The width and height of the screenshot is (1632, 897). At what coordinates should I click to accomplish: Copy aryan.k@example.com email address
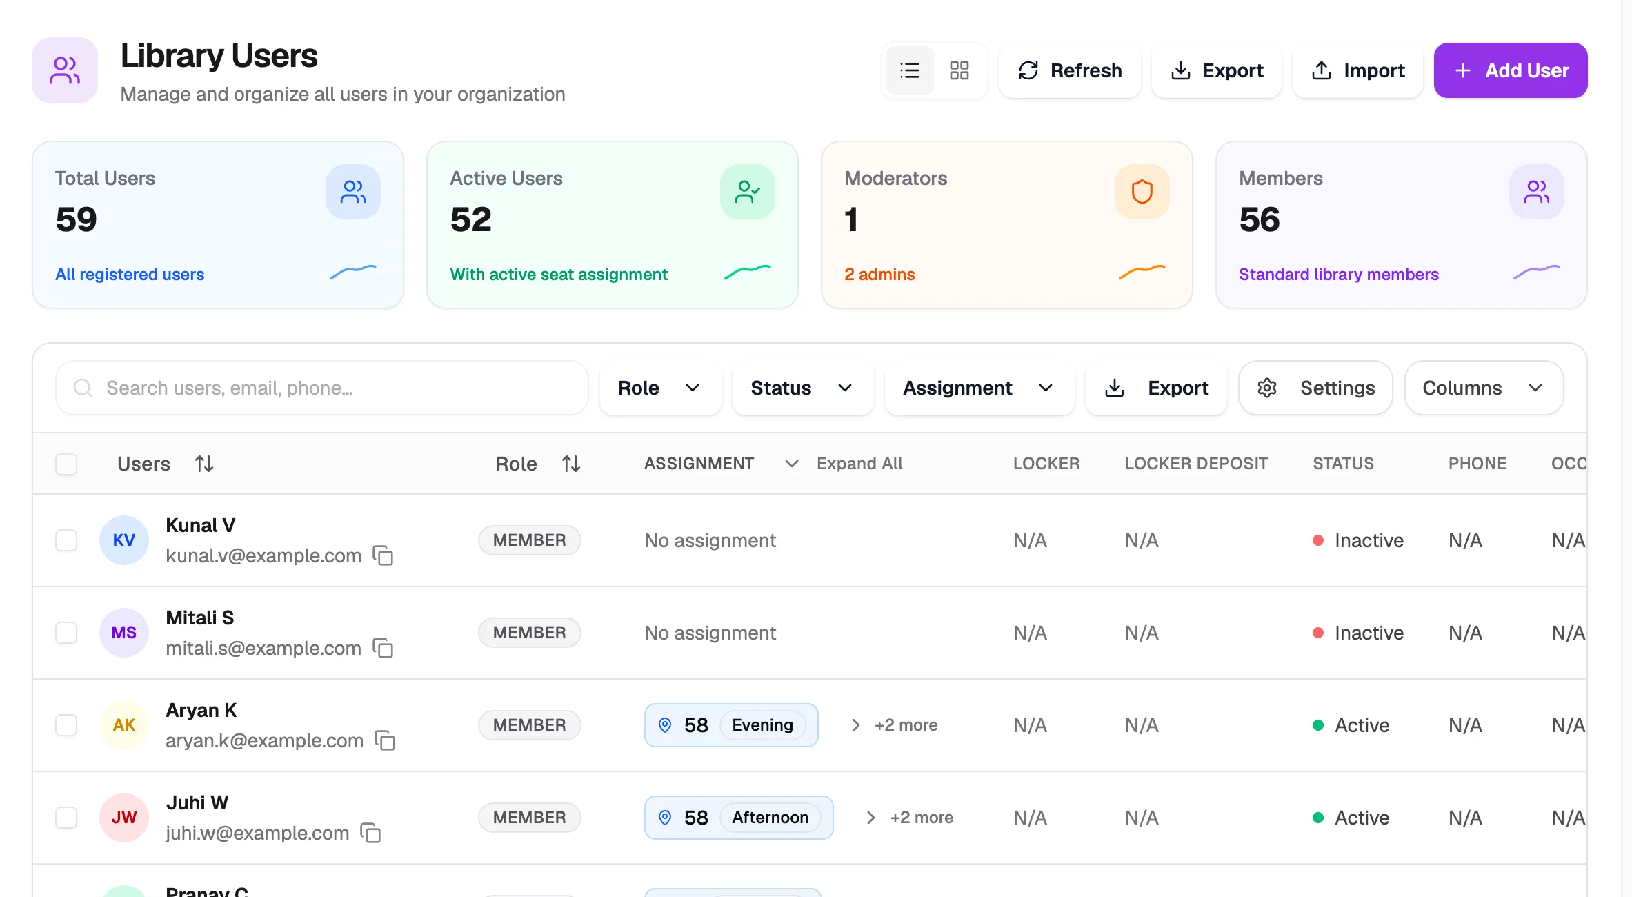pos(385,740)
